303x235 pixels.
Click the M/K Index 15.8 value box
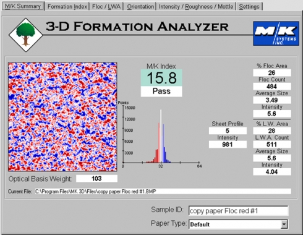pos(161,78)
